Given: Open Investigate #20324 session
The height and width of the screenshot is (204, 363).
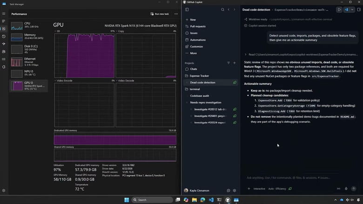Looking at the screenshot, I should [x=211, y=122].
